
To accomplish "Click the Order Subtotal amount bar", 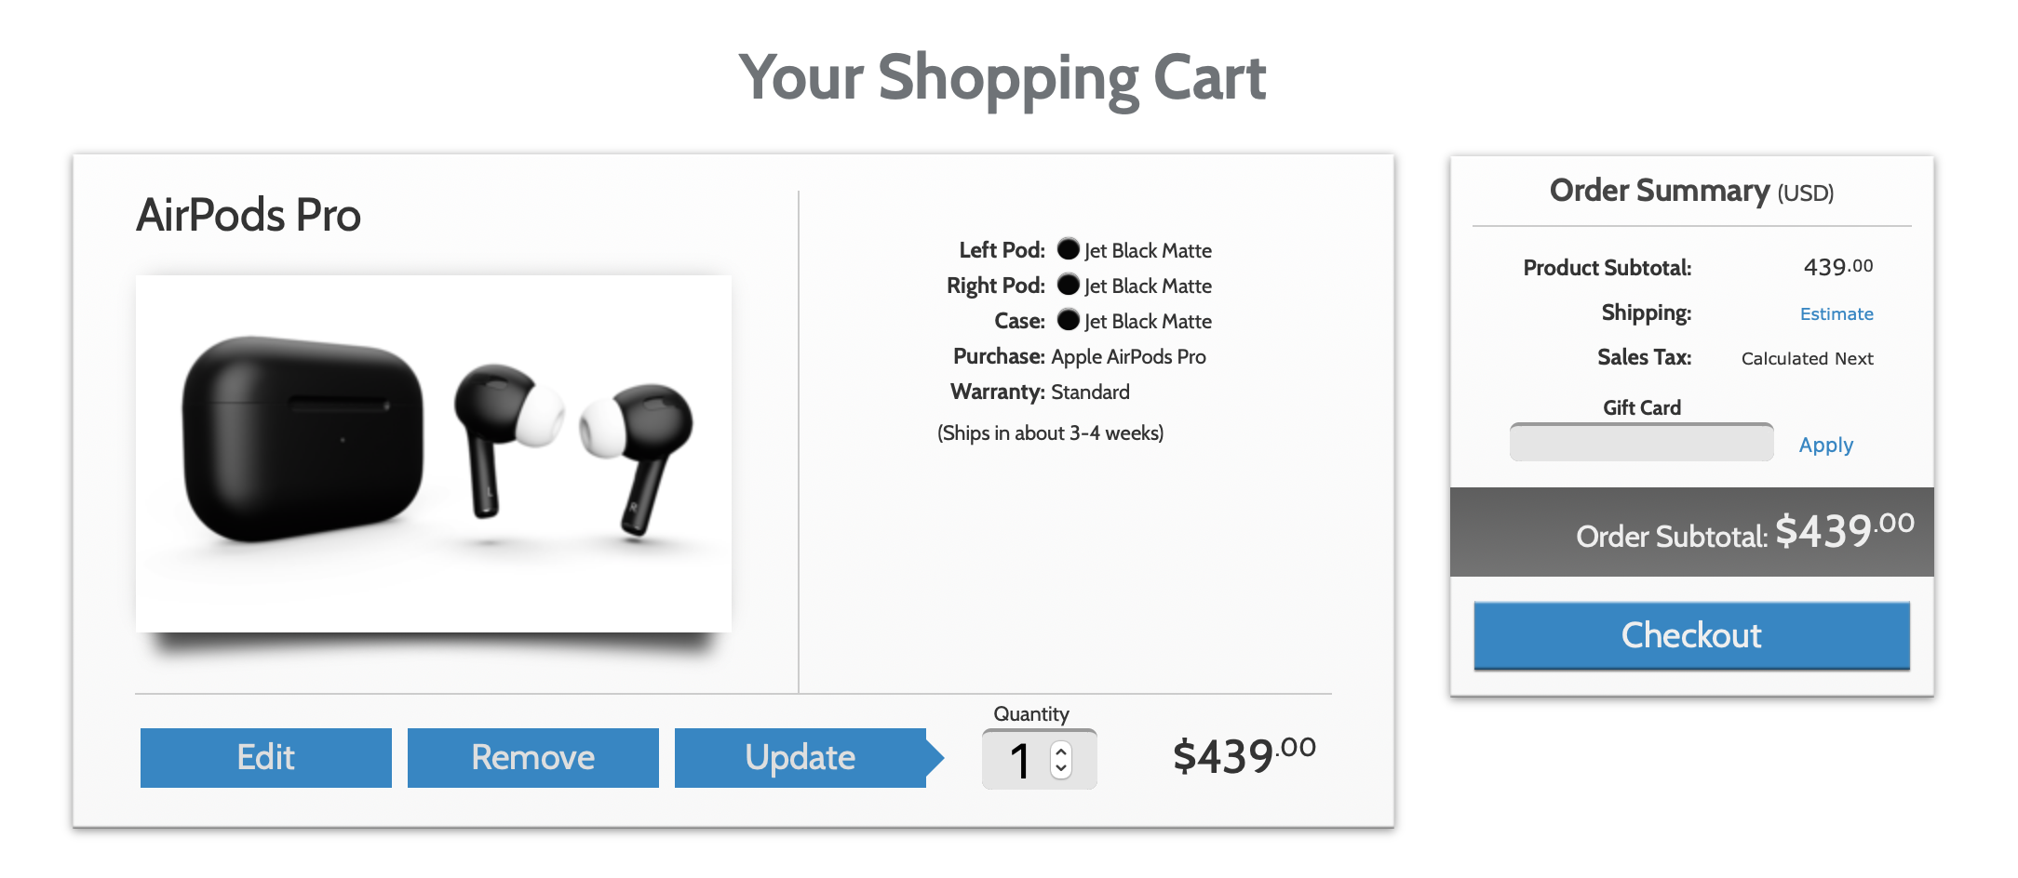I will [x=1691, y=533].
